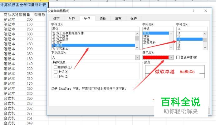The height and width of the screenshot is (125, 216).
Task: Click the 字号 font size input field
Action: pos(192,29)
